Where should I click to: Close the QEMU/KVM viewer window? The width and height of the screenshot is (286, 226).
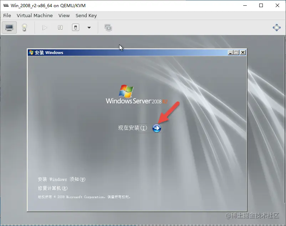277,5
